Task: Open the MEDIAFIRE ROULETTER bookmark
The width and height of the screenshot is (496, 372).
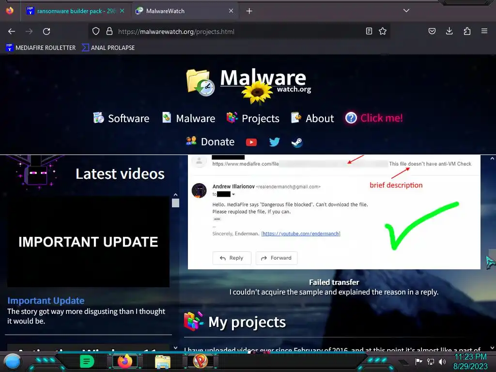Action: pyautogui.click(x=41, y=48)
